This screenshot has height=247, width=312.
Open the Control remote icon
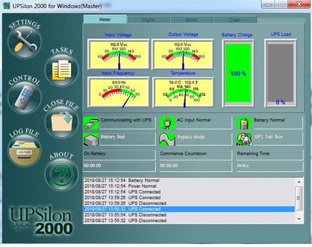(x=24, y=97)
